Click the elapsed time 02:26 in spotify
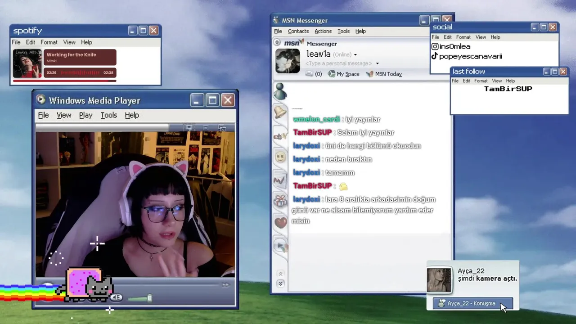Viewport: 576px width, 324px height. tap(52, 72)
